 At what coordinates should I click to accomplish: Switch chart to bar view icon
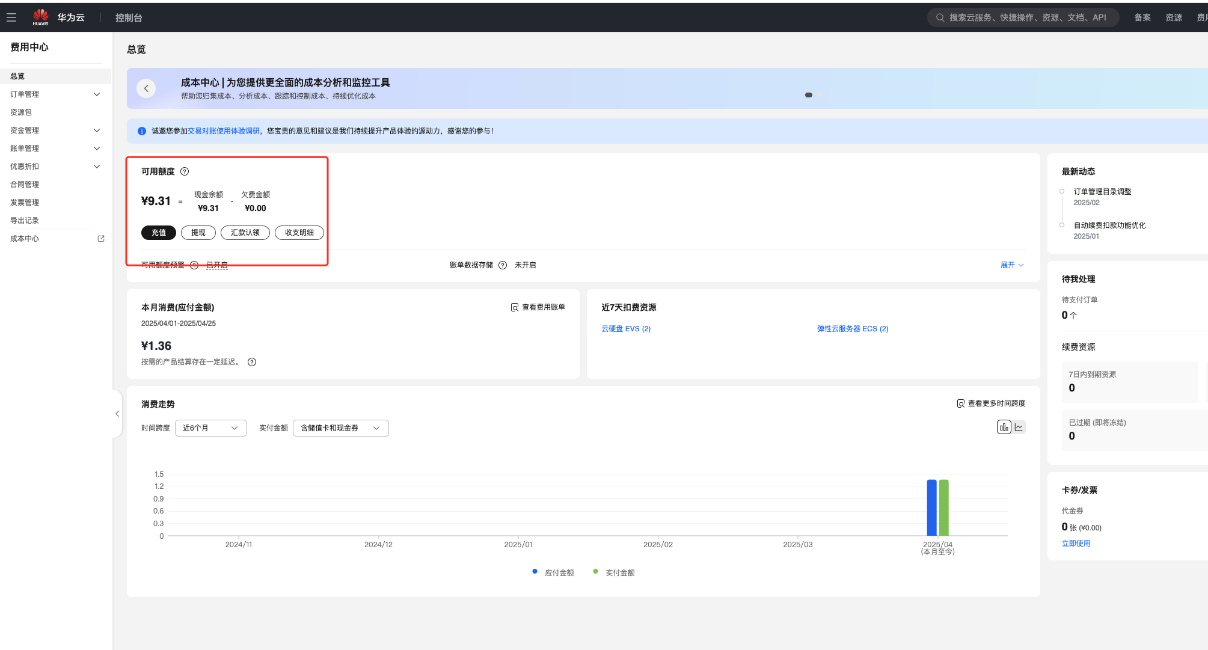[1004, 428]
